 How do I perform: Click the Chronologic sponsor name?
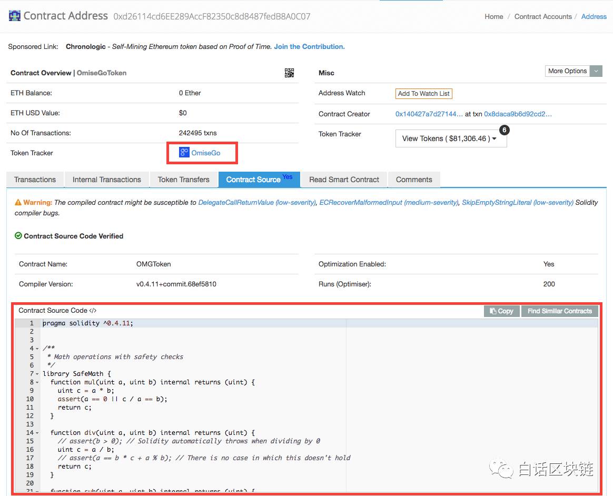tap(86, 46)
